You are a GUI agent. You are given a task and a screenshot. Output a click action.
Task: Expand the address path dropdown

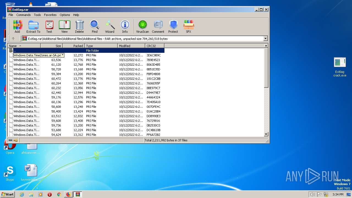[x=265, y=39]
